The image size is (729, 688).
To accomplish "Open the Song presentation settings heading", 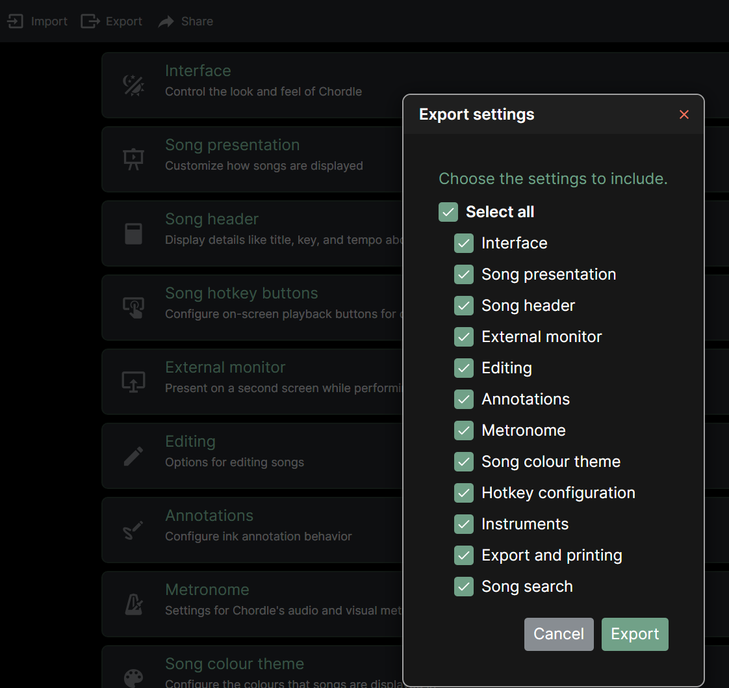I will (233, 145).
